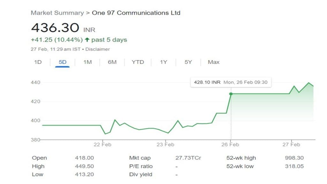
Task: Select the YTD range tab
Action: (x=138, y=62)
